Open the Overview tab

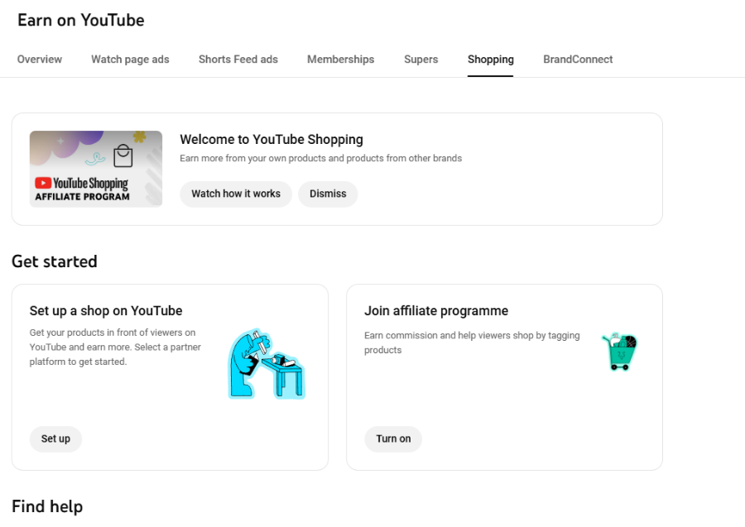40,60
